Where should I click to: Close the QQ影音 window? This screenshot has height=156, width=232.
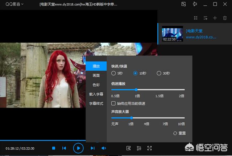pos(225,4)
